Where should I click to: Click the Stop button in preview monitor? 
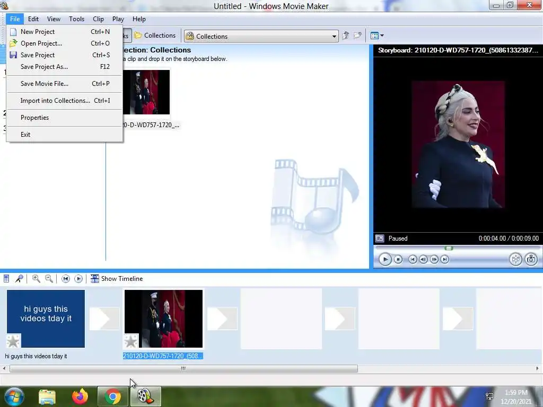[x=398, y=259]
